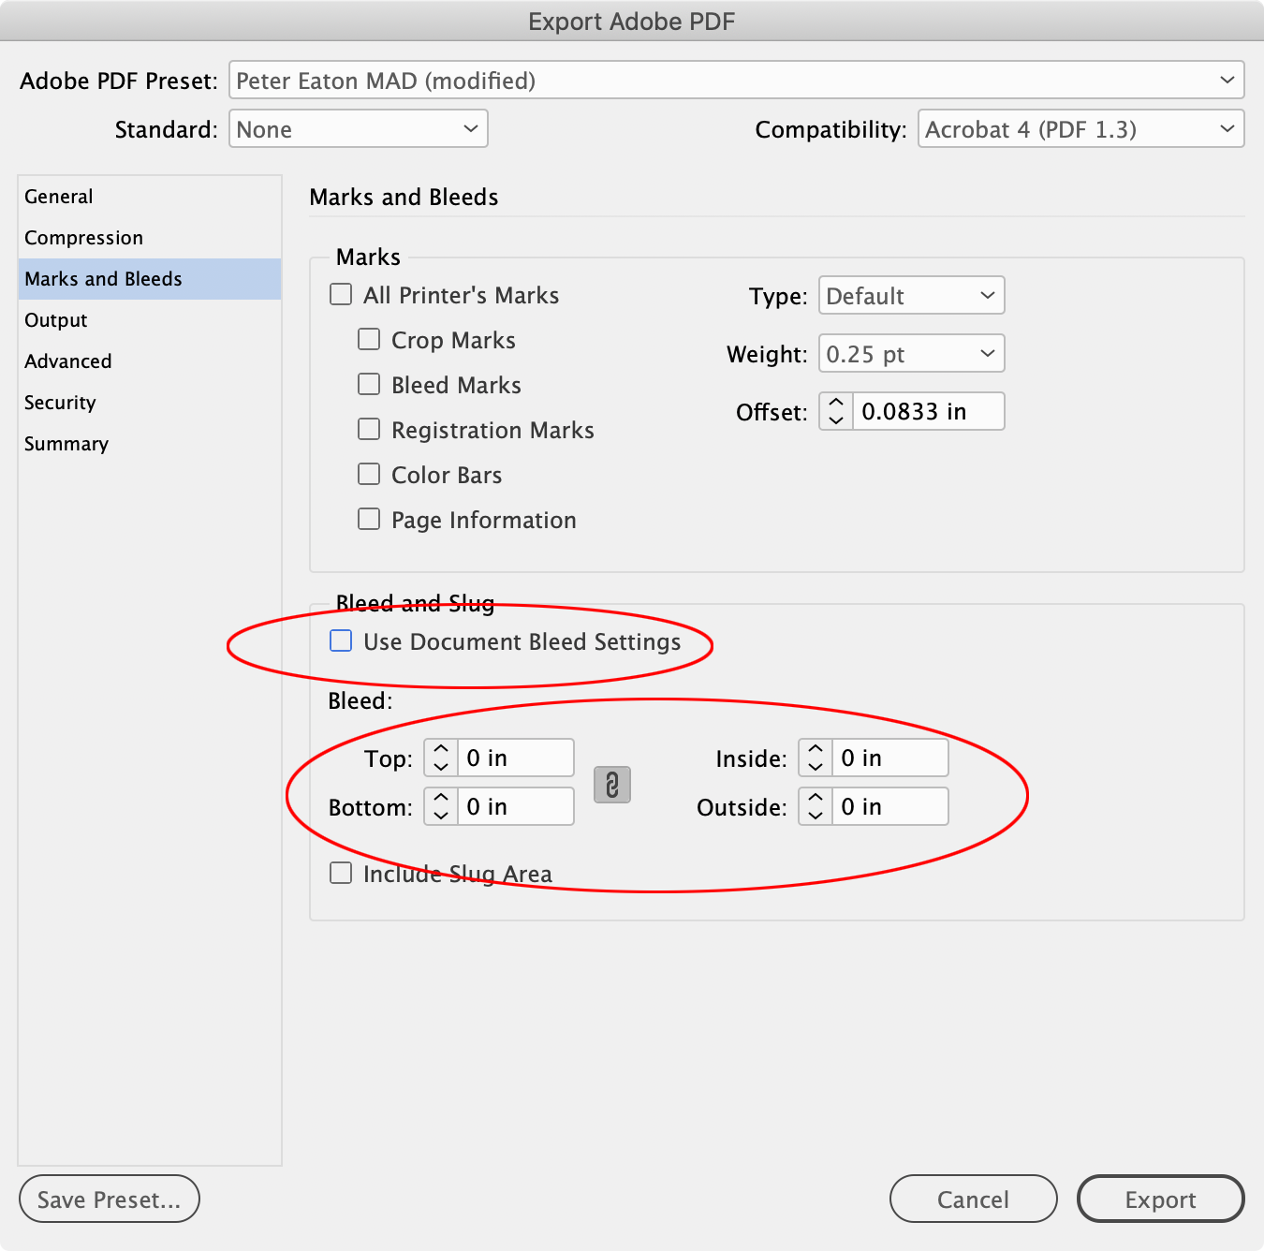Open the Adobe PDF Preset dropdown
This screenshot has width=1264, height=1251.
1227,81
